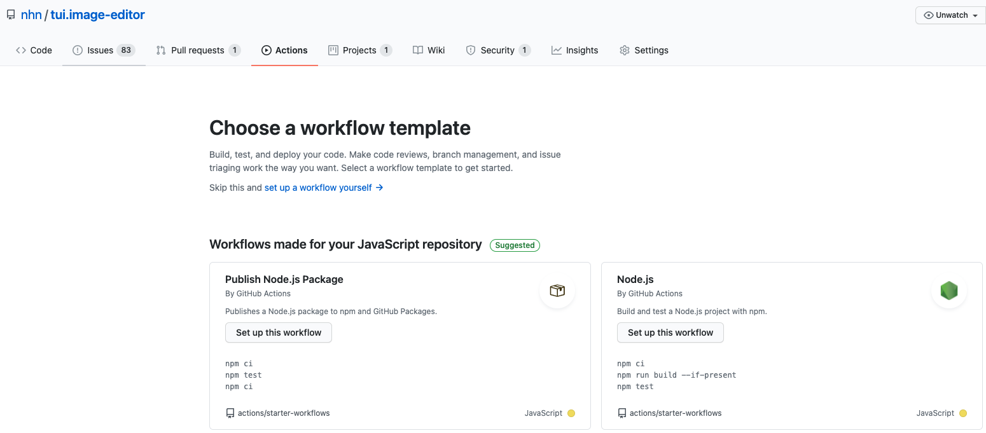Click the Actions play icon
The height and width of the screenshot is (433, 986).
[267, 50]
